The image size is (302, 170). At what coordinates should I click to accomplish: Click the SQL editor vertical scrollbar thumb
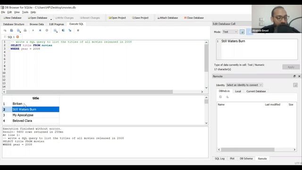[206, 58]
